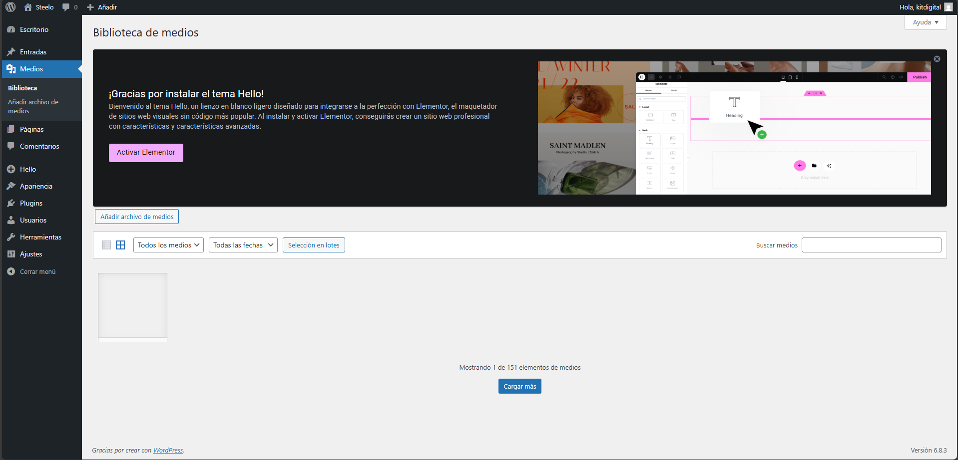Switch to list view icon

tap(106, 245)
